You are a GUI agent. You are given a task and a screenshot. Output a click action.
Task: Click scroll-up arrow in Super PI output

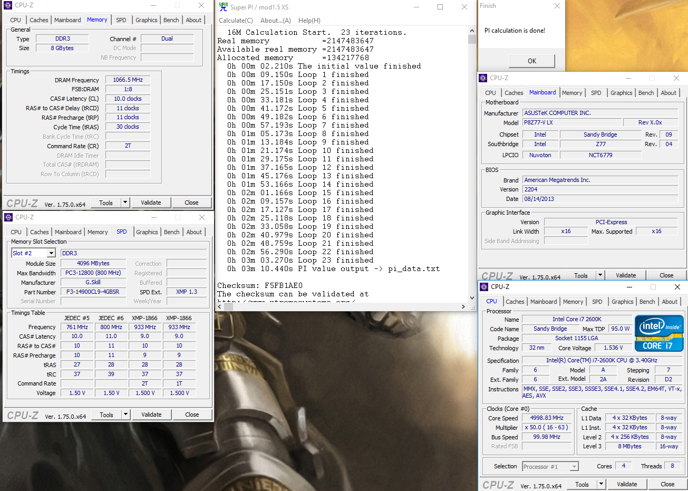pos(472,32)
